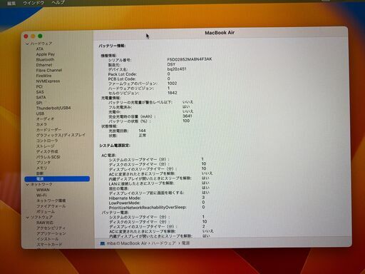This screenshot has height=274, width=365.
Task: Select カメラ in the sidebar
Action: [x=41, y=124]
